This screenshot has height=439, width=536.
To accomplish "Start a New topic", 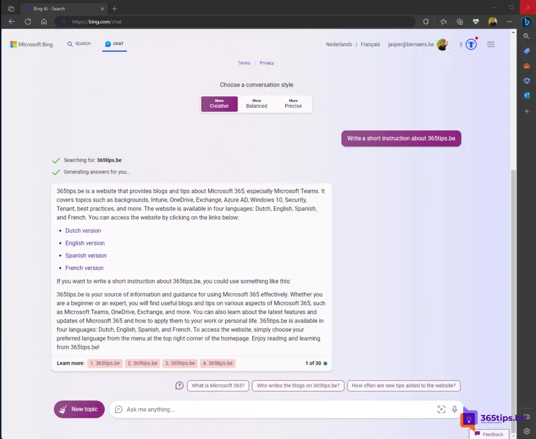I will 80,409.
